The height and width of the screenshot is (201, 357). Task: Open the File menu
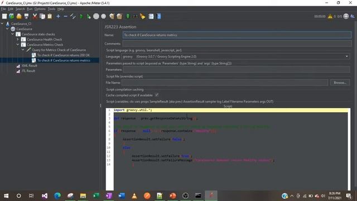coord(3,9)
